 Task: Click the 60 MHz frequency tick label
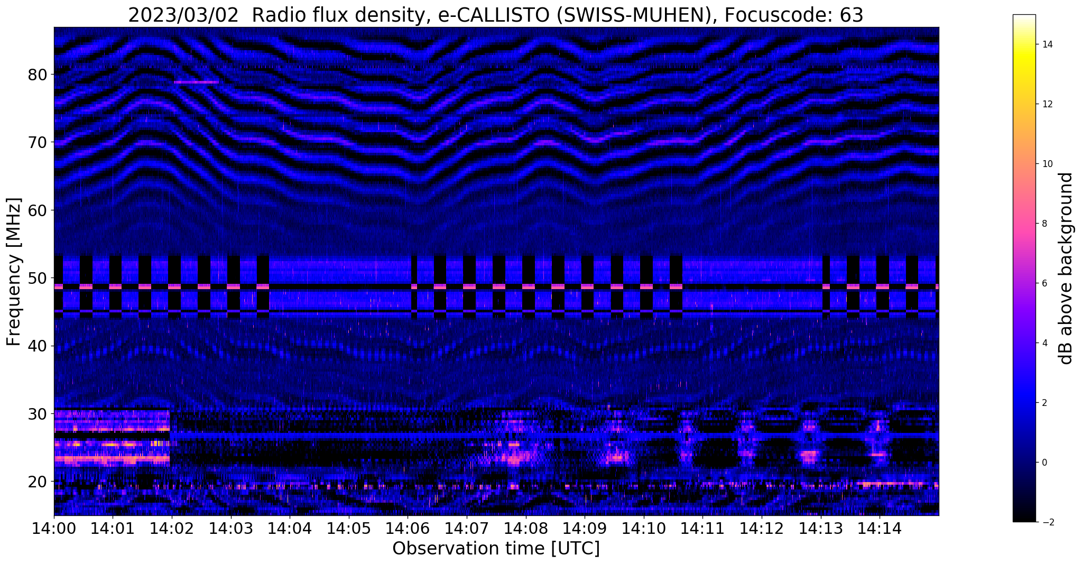tap(37, 210)
